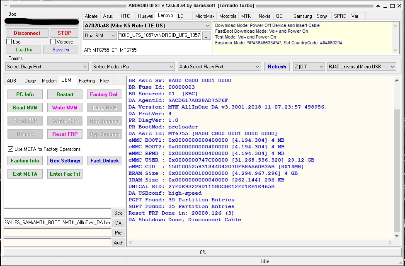Click the Auth button
The height and width of the screenshot is (266, 405).
(x=118, y=242)
